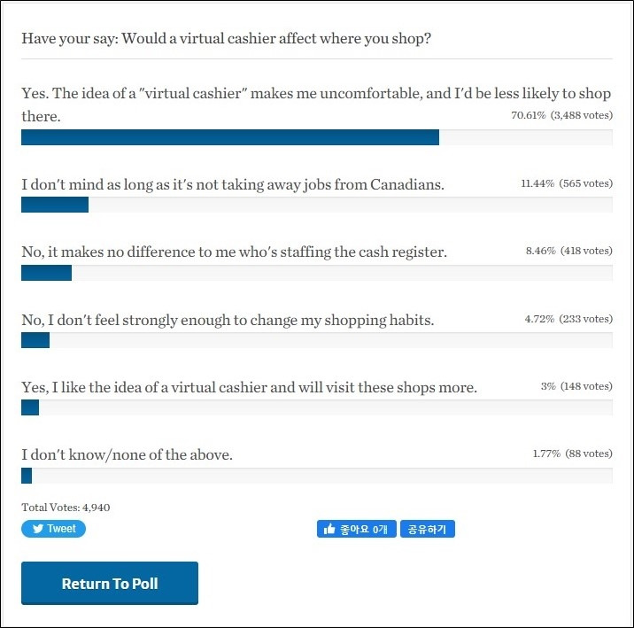Click the Tweet label text
The width and height of the screenshot is (634, 628).
point(61,529)
